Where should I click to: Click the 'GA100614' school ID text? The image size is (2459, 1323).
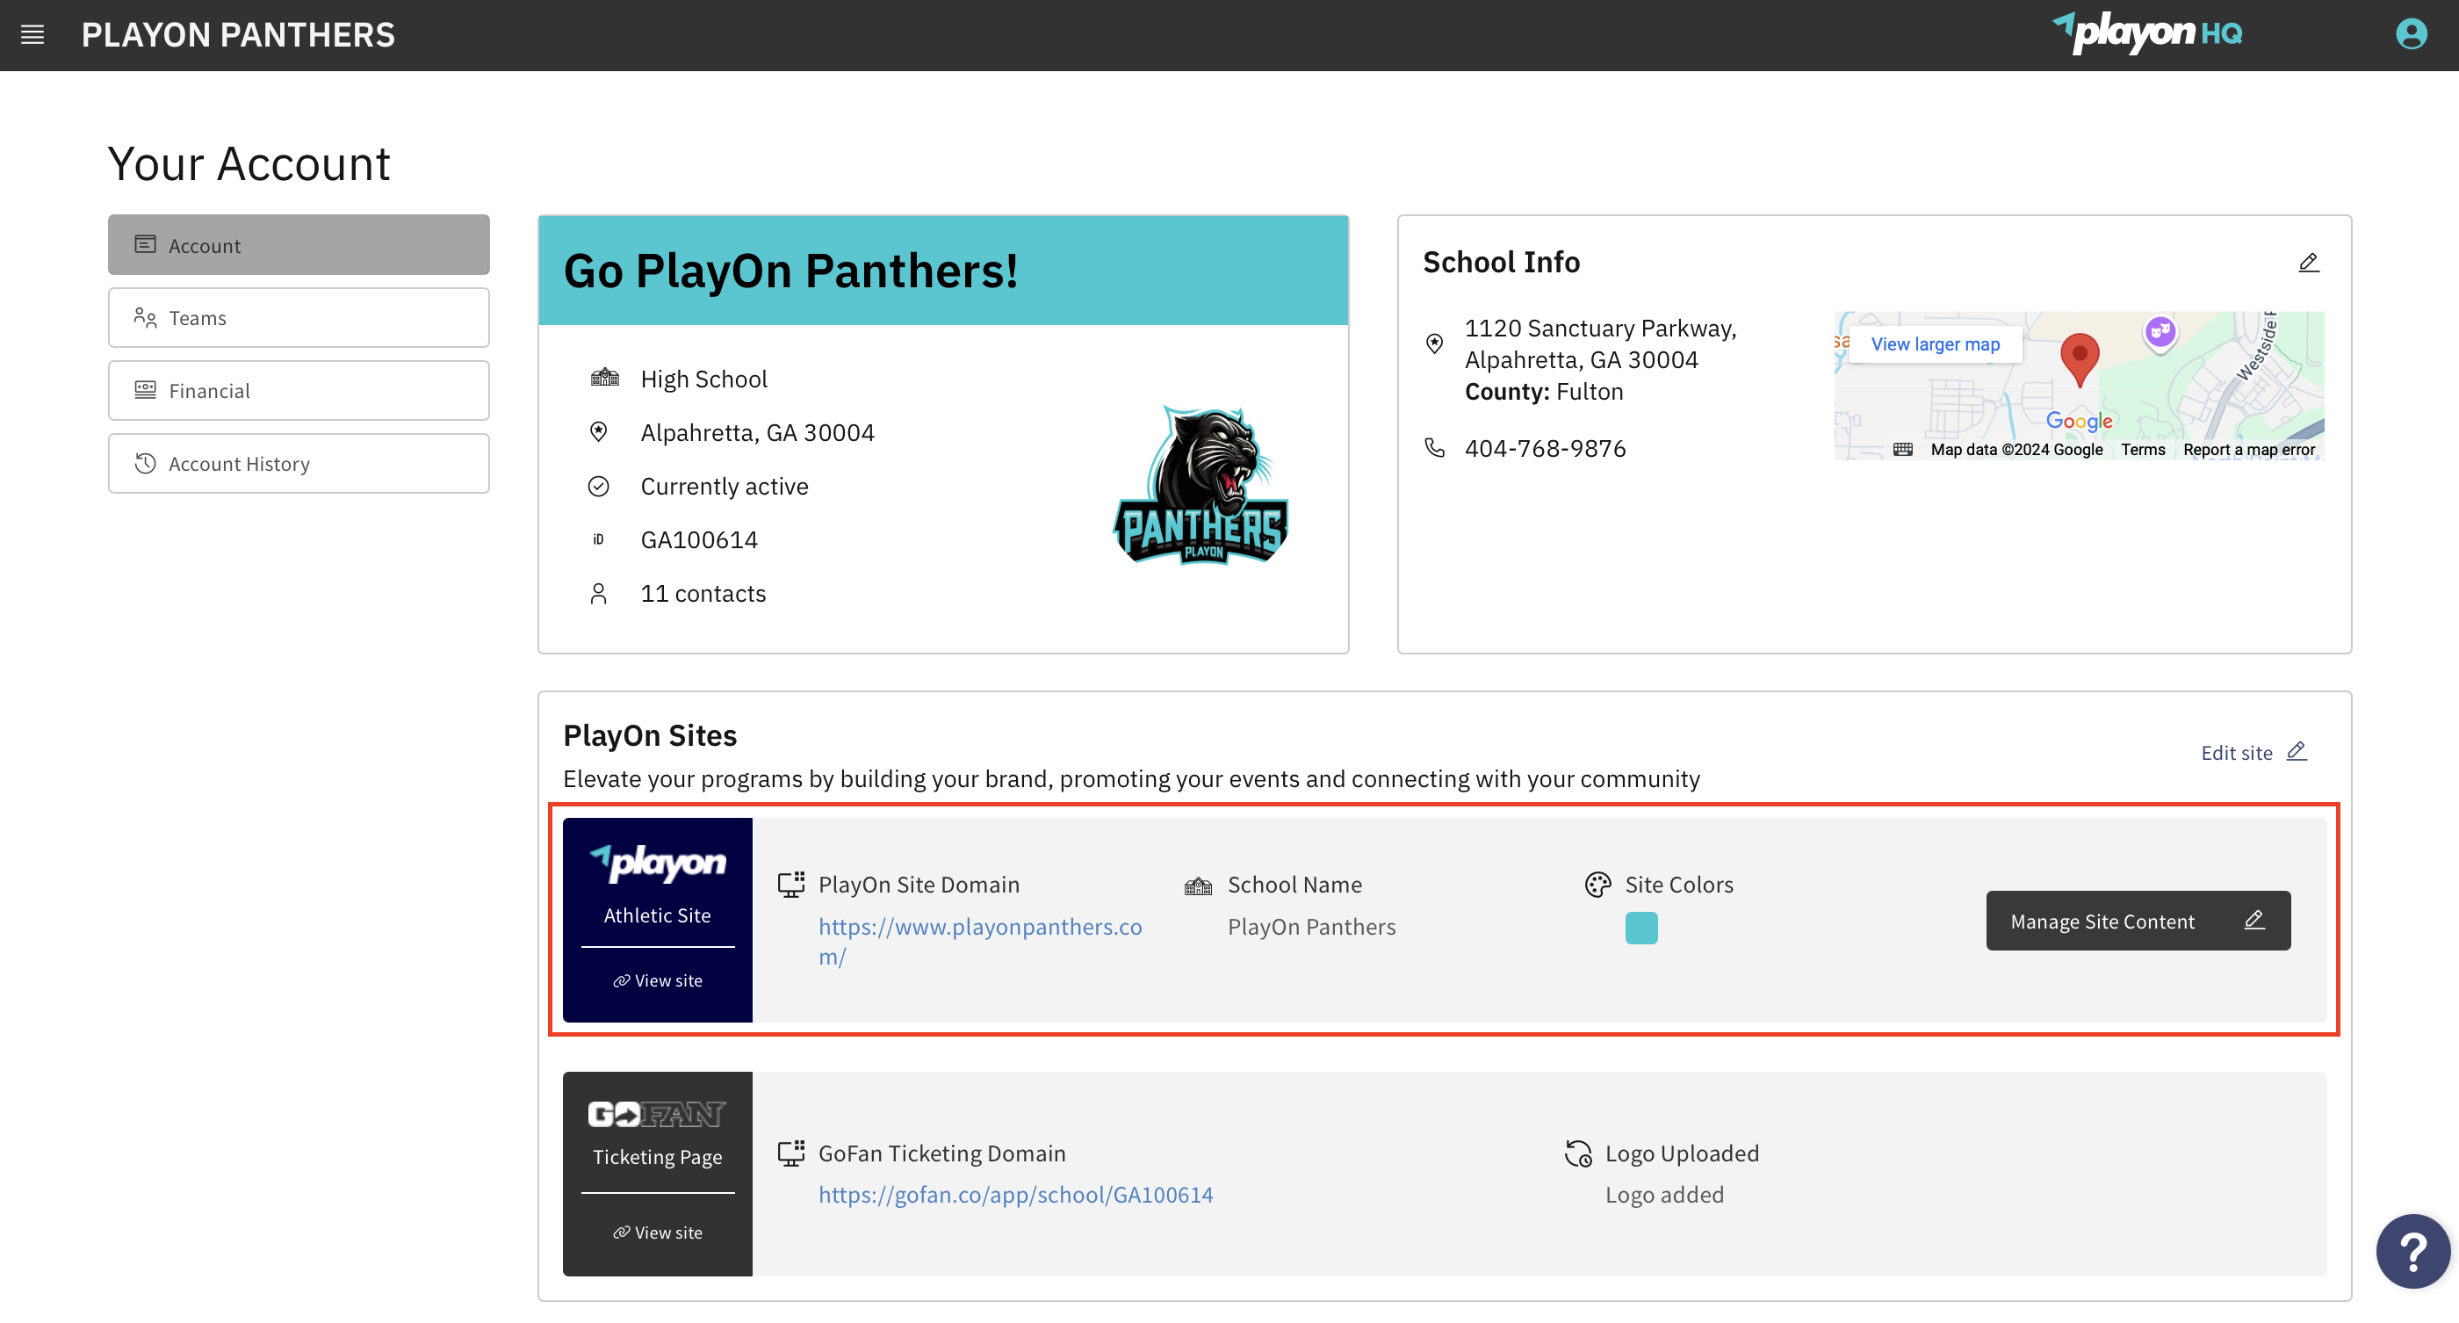[699, 539]
